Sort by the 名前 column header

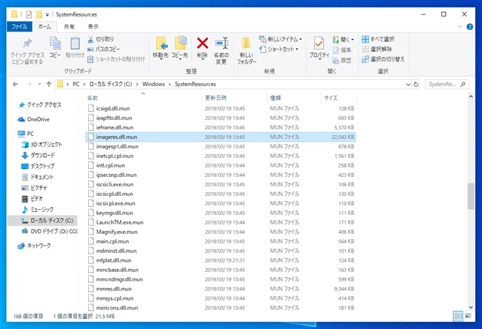tap(143, 98)
